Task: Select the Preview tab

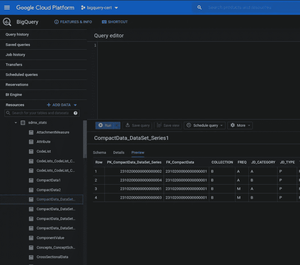Action: pos(138,153)
